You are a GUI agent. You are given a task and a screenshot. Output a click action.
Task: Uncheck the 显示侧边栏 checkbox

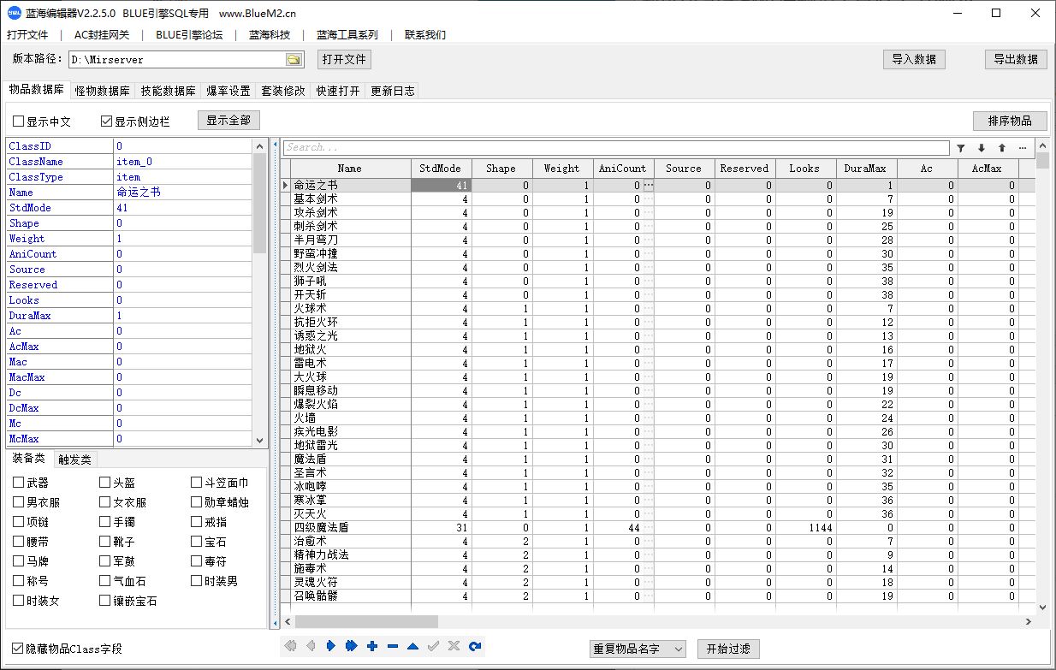[x=107, y=122]
